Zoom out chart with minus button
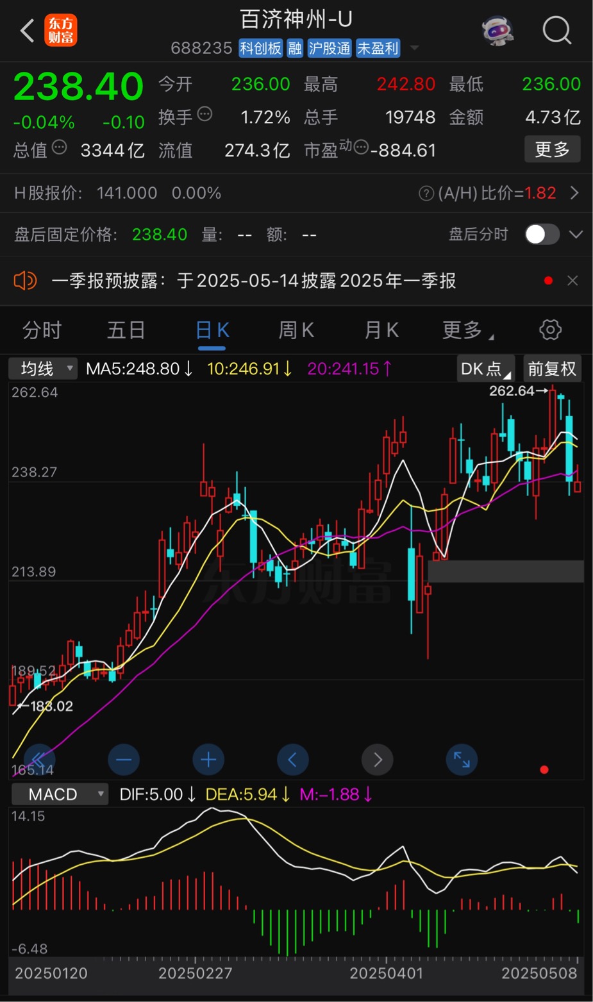Viewport: 593px width, 1002px height. click(124, 760)
